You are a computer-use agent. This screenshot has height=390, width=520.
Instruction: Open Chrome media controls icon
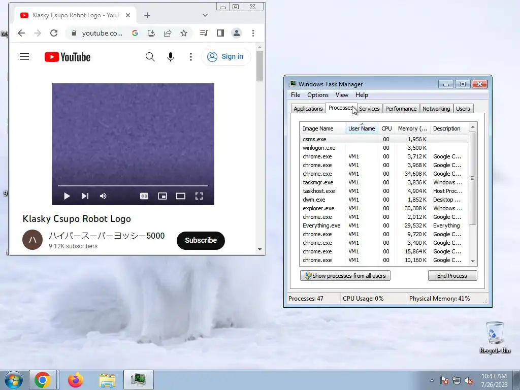[204, 33]
